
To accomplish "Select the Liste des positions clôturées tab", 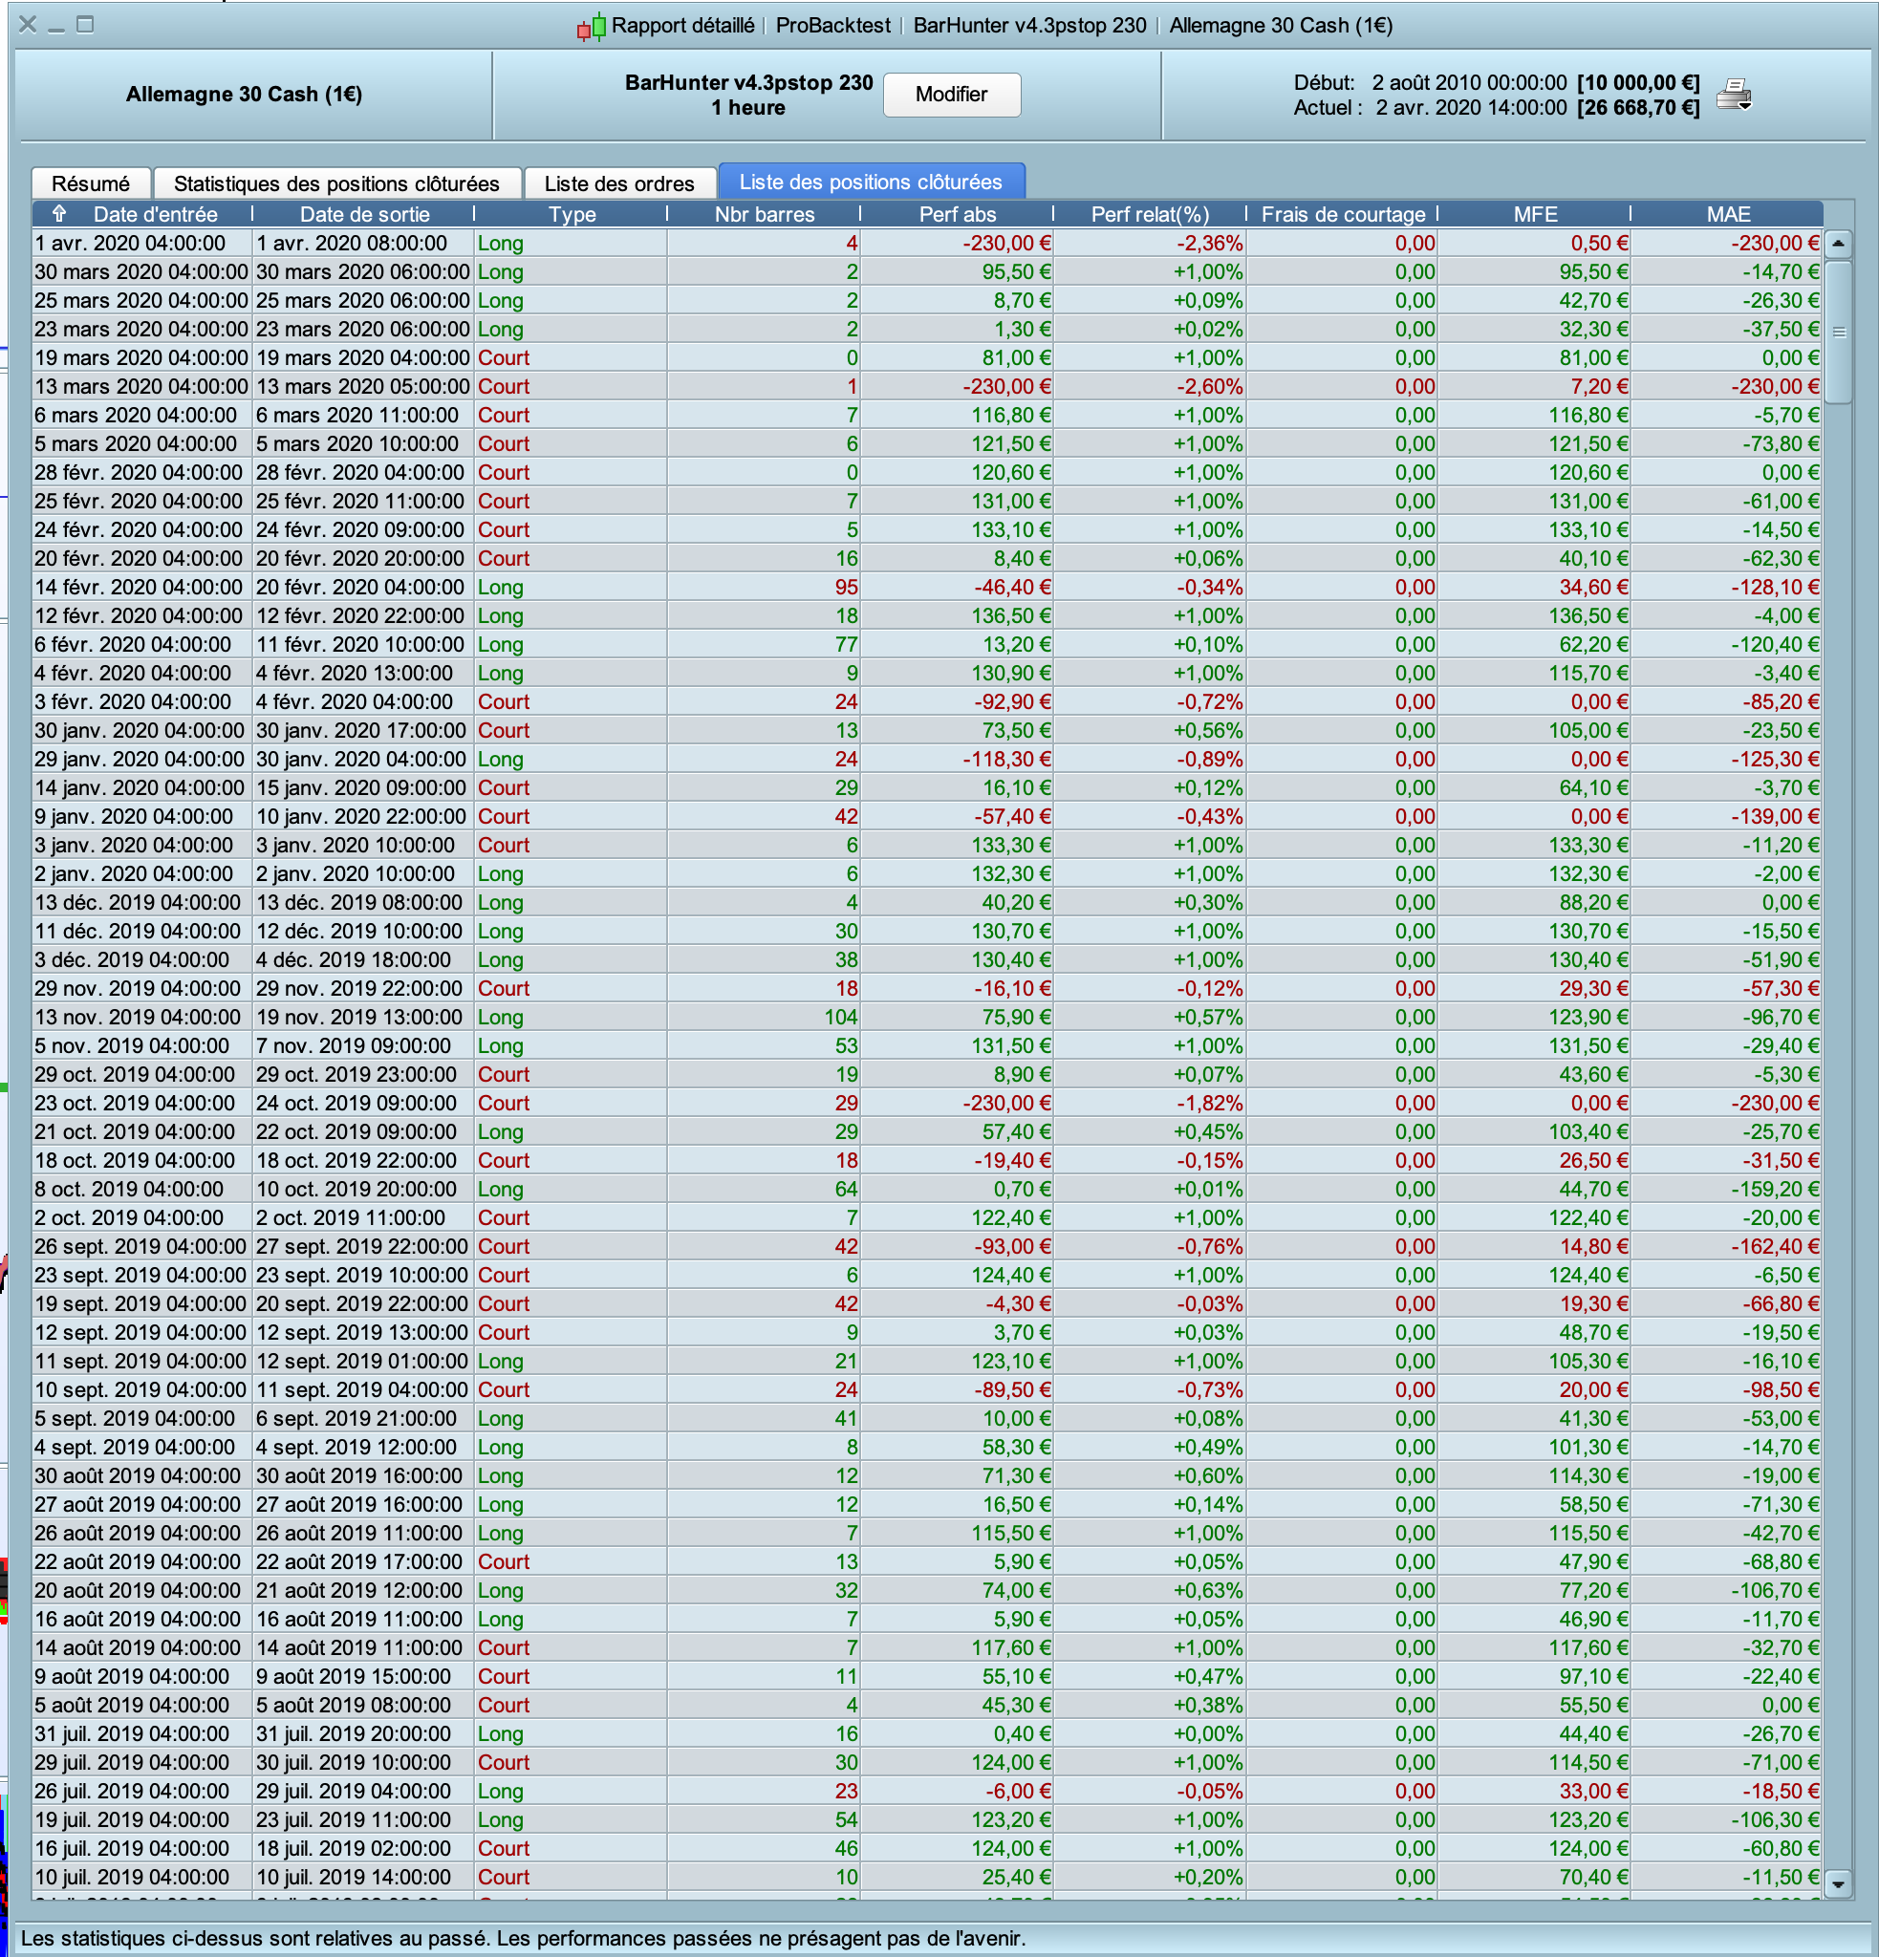I will tap(871, 182).
